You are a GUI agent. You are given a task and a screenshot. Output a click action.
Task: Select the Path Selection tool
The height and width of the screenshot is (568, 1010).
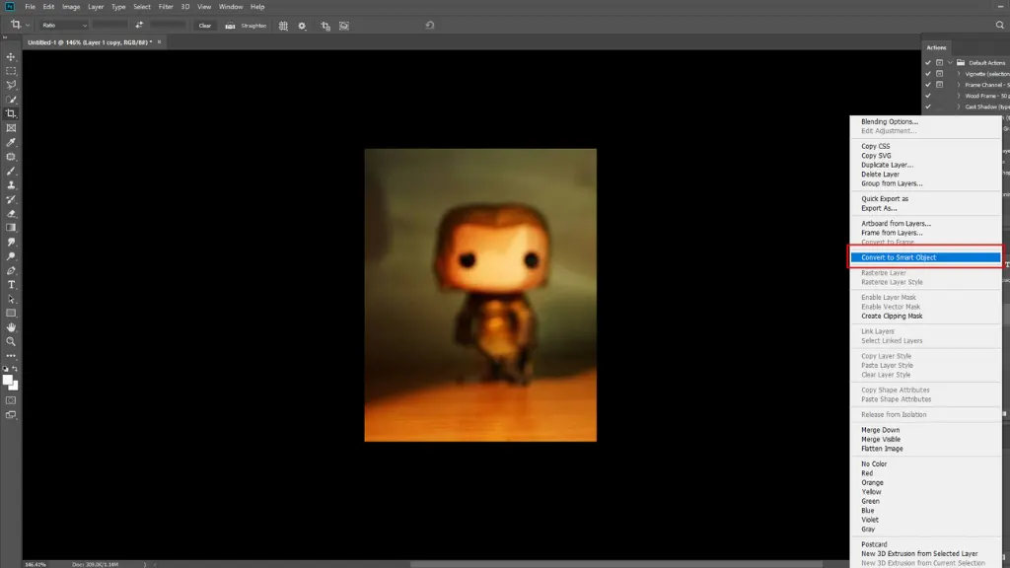11,299
